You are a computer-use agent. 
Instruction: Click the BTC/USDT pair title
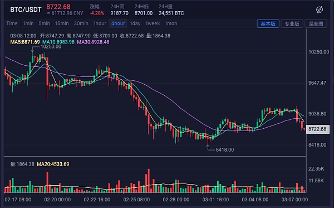tap(26, 10)
